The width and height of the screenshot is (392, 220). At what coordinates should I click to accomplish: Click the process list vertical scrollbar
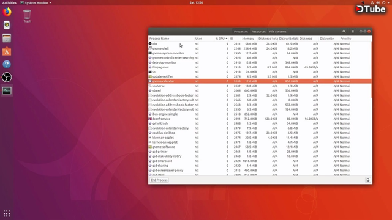tap(372, 70)
